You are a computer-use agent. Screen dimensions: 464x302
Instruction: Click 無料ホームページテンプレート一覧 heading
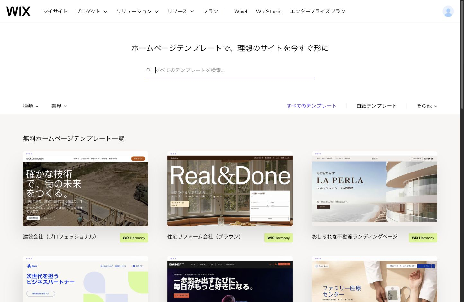click(x=74, y=138)
